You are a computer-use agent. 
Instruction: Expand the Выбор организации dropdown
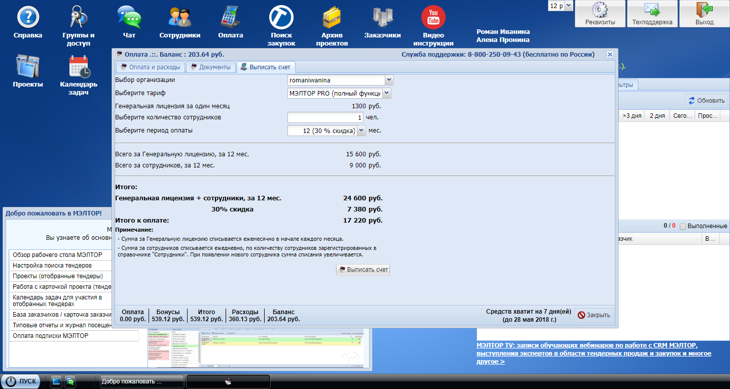(389, 80)
